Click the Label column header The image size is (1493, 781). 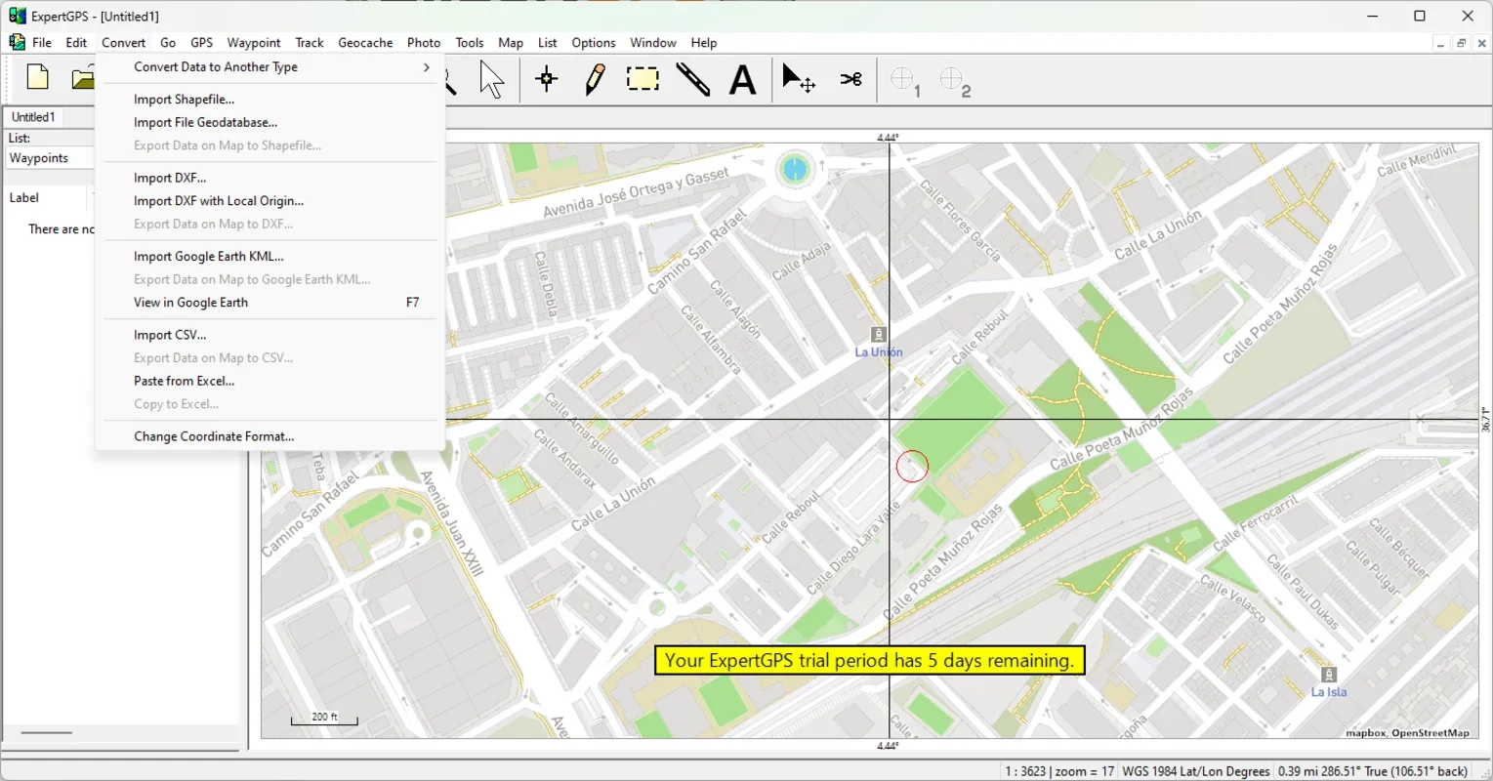point(46,198)
